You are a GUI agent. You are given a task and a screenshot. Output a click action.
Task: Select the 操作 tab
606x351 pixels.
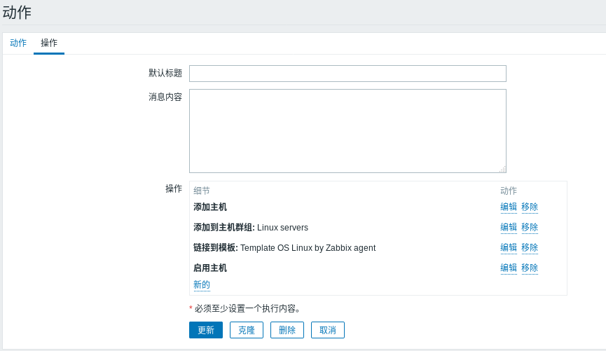point(49,43)
